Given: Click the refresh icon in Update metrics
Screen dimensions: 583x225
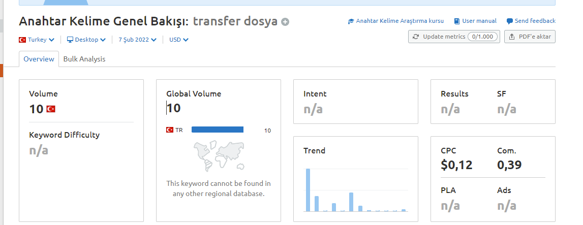Looking at the screenshot, I should (416, 37).
